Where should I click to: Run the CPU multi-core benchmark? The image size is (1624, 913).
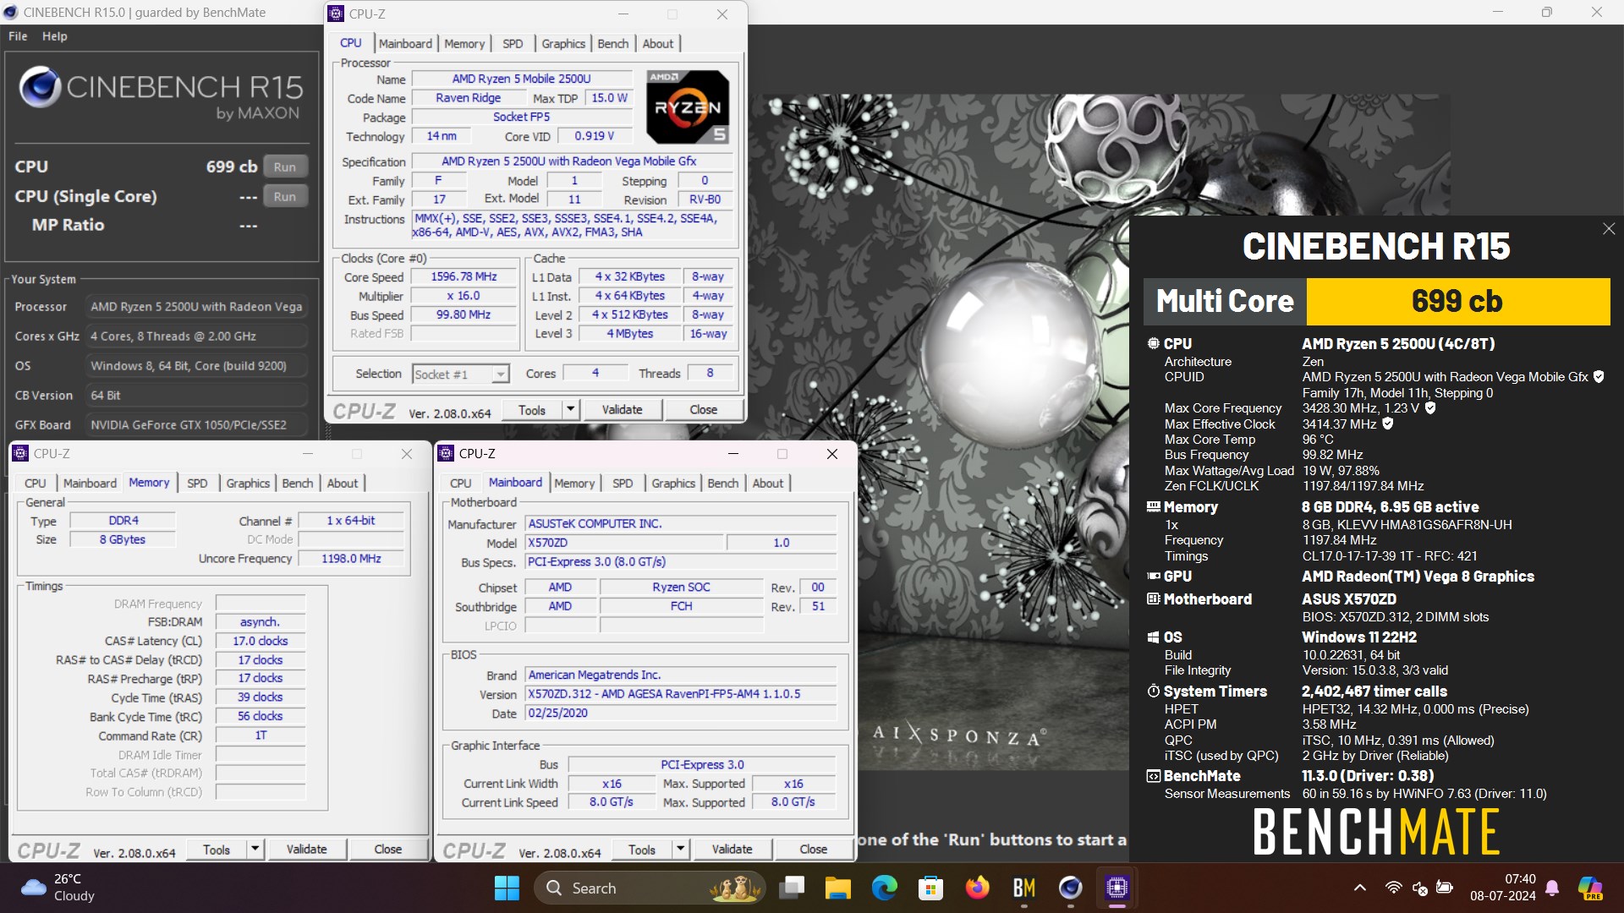tap(285, 167)
